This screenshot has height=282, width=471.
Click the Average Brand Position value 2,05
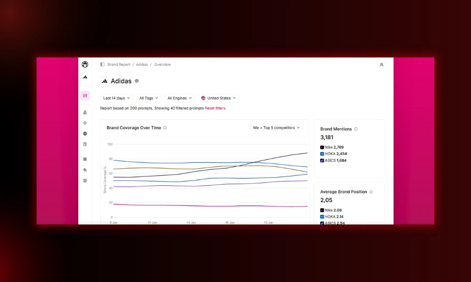(x=326, y=200)
